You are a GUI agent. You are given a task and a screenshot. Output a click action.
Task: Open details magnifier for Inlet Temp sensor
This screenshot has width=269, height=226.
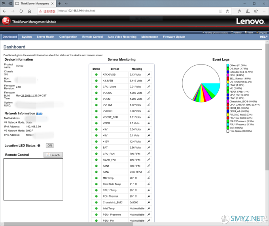pos(149,208)
